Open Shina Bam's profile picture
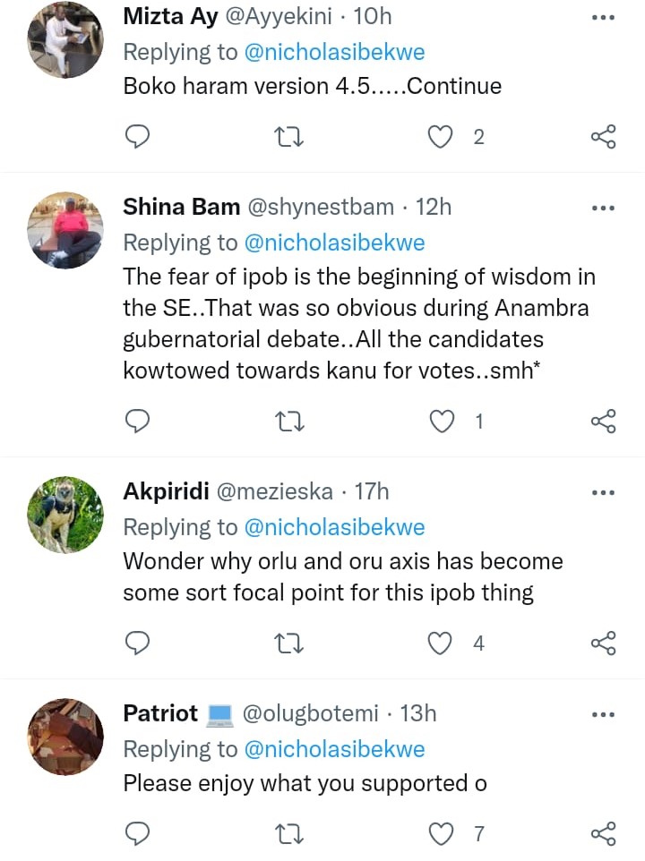The height and width of the screenshot is (861, 645). pyautogui.click(x=65, y=229)
